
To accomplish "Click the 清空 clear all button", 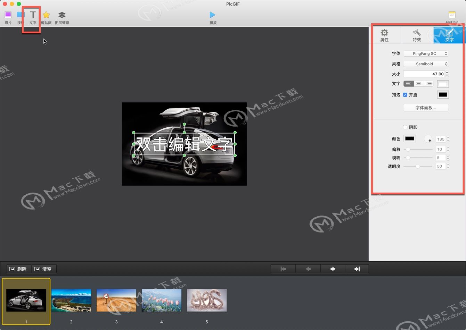I will [x=44, y=269].
